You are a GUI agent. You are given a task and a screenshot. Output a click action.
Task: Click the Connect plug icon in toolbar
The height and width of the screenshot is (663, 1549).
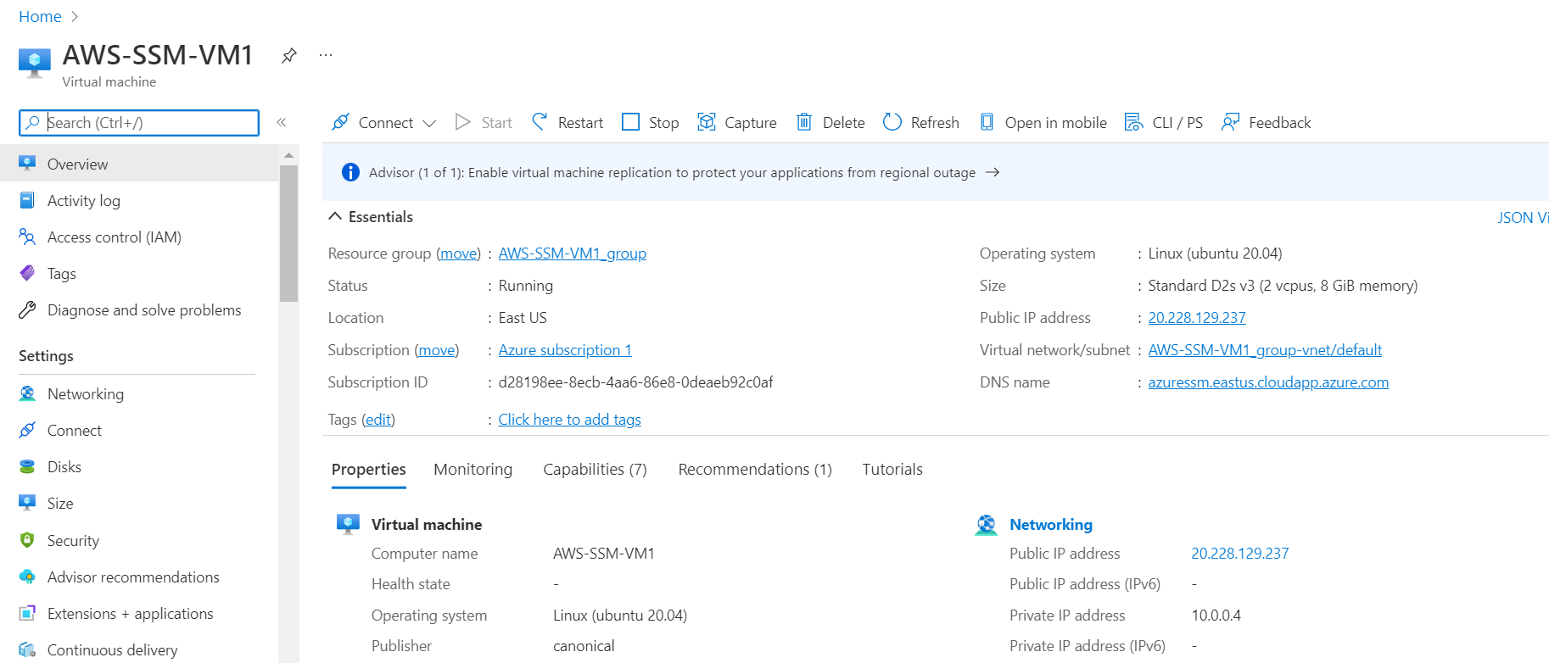tap(340, 122)
